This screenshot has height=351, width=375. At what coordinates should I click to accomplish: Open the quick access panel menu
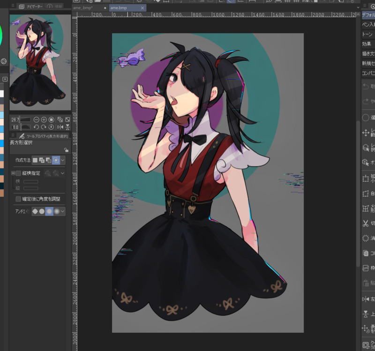click(x=365, y=6)
